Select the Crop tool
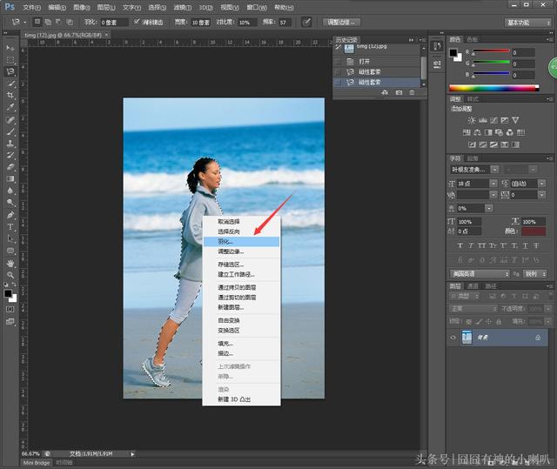 click(x=10, y=96)
